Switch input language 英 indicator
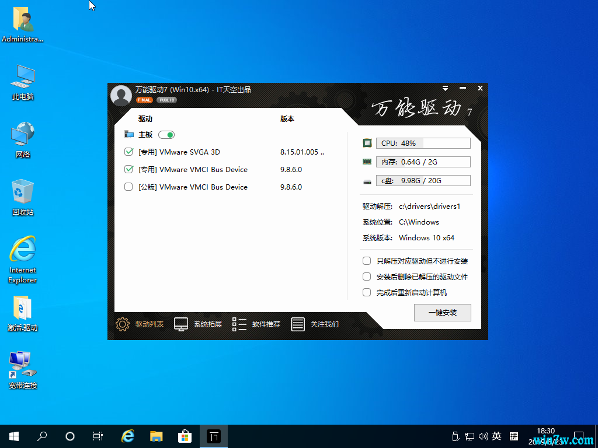Image resolution: width=598 pixels, height=448 pixels. pos(496,436)
